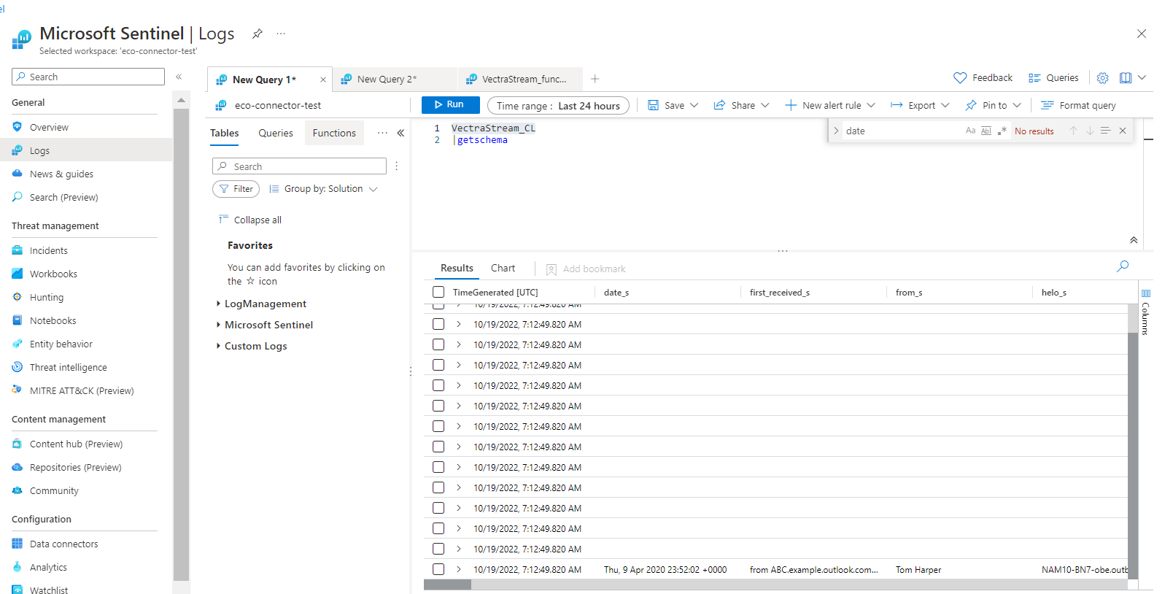Select the Tables tab in schema pane
The height and width of the screenshot is (594, 1165).
225,133
